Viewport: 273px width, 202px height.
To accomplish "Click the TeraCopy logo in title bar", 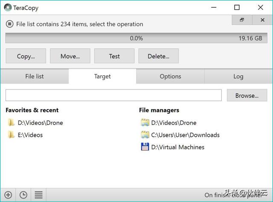I will pos(8,7).
